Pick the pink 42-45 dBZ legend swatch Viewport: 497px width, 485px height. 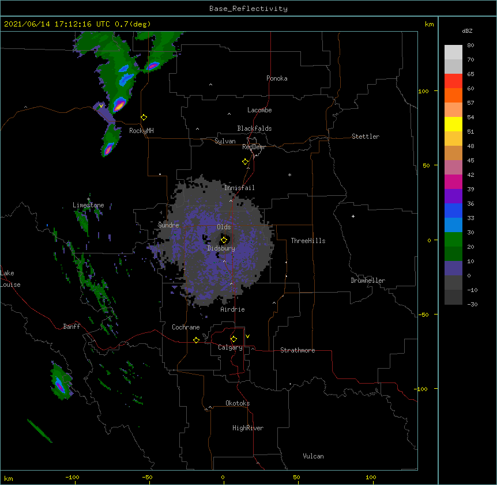click(453, 167)
